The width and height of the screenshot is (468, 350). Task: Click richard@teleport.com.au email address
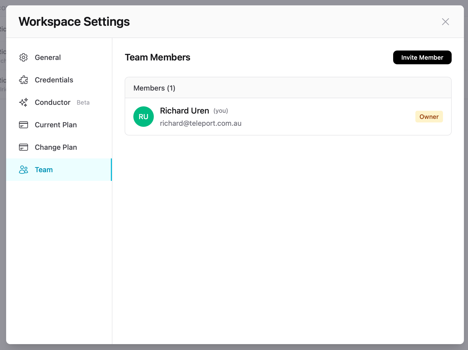[x=201, y=123]
